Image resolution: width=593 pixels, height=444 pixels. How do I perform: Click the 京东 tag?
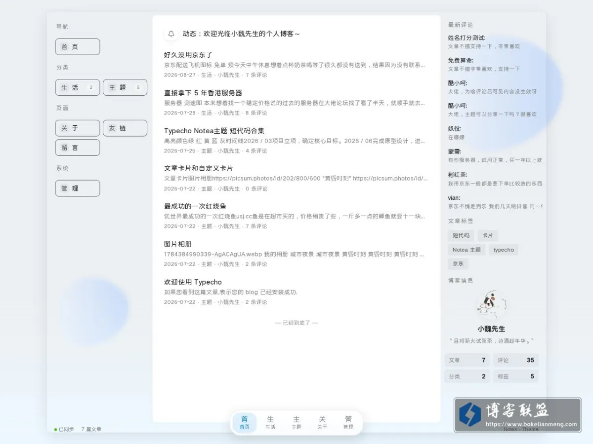pyautogui.click(x=458, y=264)
